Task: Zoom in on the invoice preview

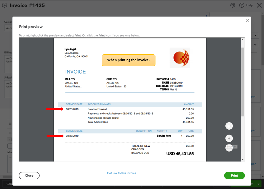Action: pyautogui.click(x=229, y=138)
